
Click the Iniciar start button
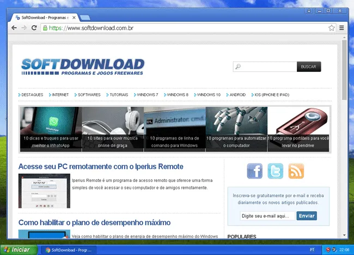coord(20,250)
